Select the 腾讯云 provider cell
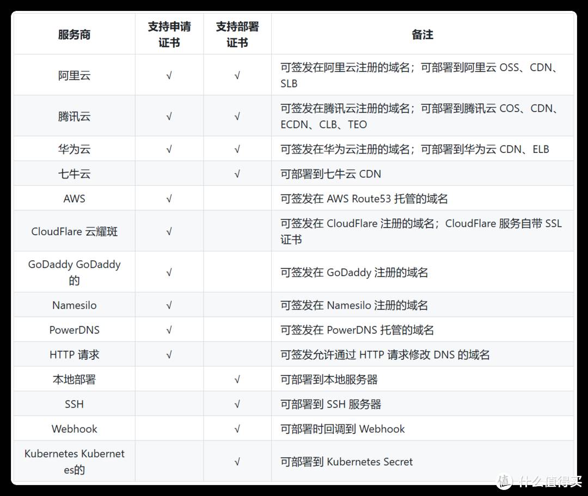 [x=74, y=116]
